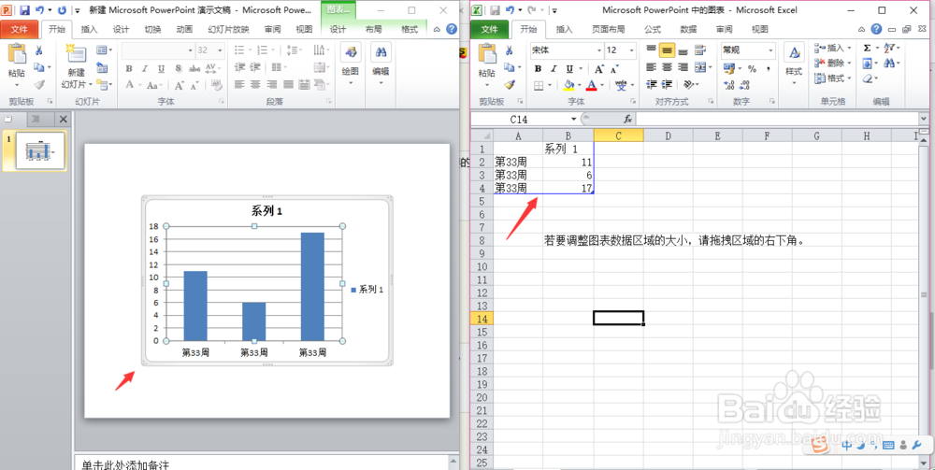Click Sort and Filter icon in Excel
This screenshot has width=935, height=470.
click(x=888, y=49)
